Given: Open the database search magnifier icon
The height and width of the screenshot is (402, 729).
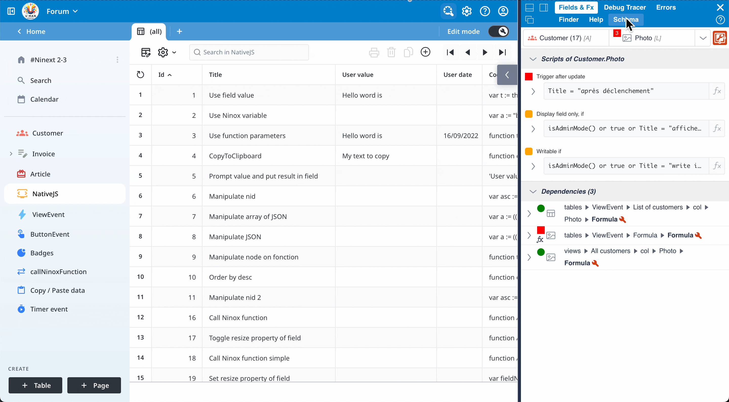Looking at the screenshot, I should click(x=448, y=11).
